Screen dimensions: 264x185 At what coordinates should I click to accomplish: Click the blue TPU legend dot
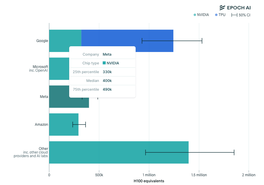click(216, 15)
